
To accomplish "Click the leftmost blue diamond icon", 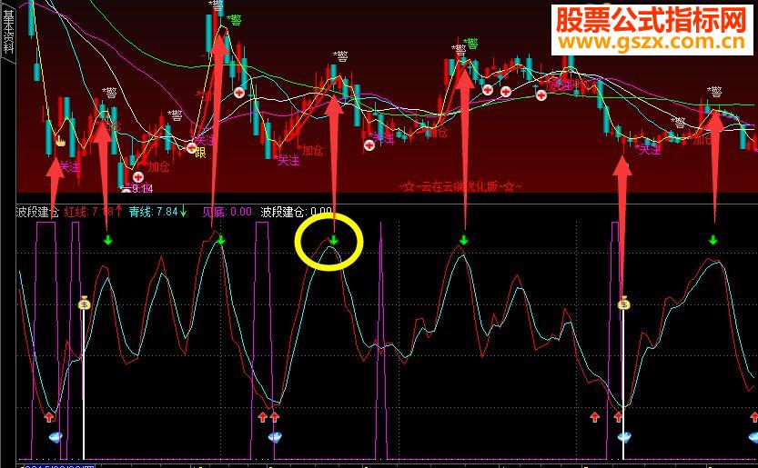I will pyautogui.click(x=56, y=437).
